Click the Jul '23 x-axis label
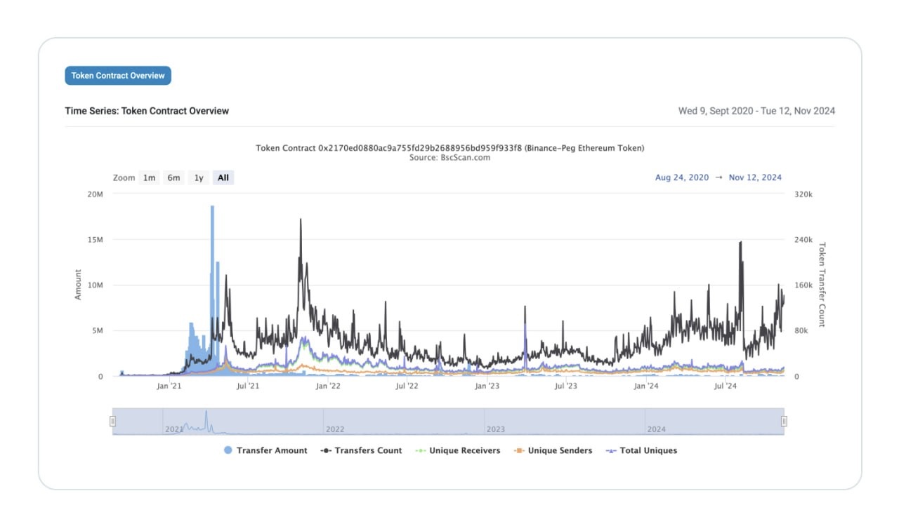The height and width of the screenshot is (512, 899). pos(566,386)
